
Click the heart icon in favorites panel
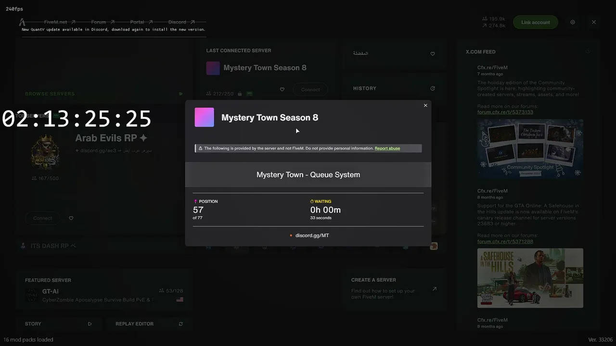click(x=433, y=54)
